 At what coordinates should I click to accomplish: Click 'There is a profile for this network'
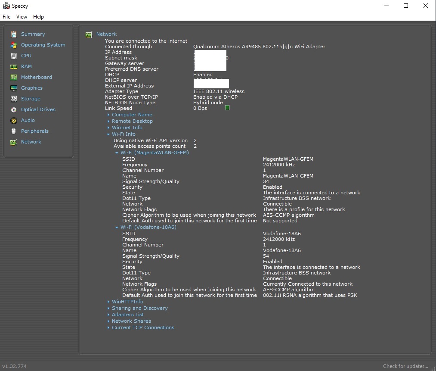(x=304, y=209)
